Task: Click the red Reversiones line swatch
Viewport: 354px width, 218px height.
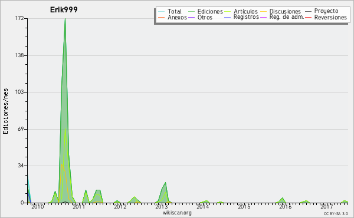Action: coord(308,17)
